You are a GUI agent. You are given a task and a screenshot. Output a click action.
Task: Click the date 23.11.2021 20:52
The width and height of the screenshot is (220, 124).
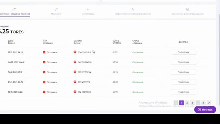15,82
